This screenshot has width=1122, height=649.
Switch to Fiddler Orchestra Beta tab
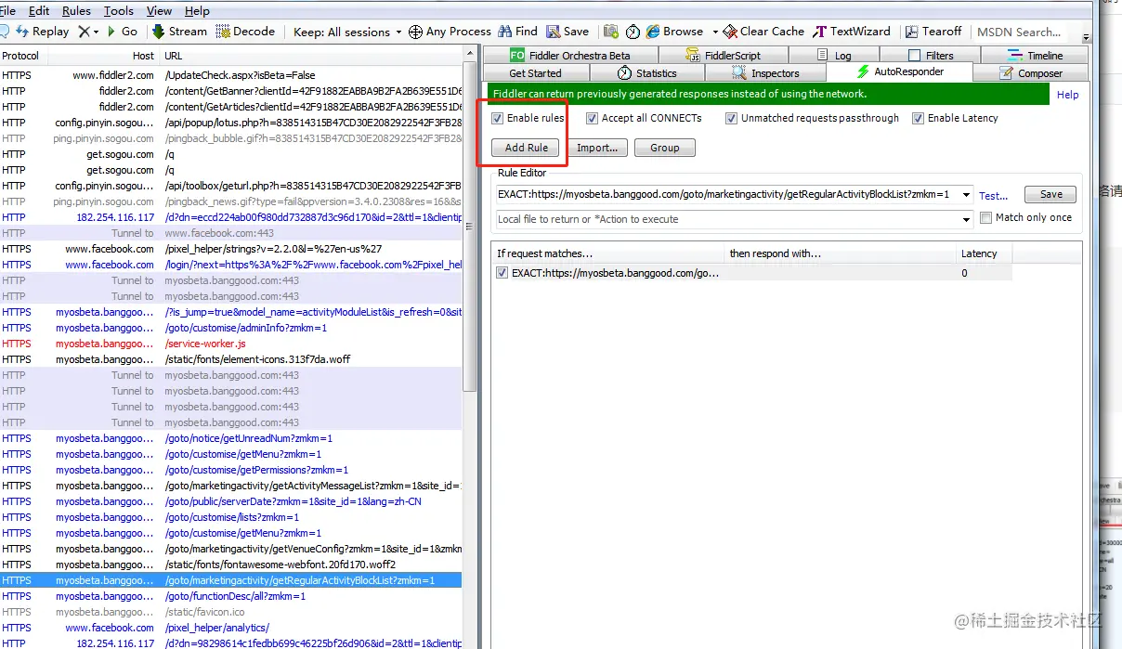570,56
